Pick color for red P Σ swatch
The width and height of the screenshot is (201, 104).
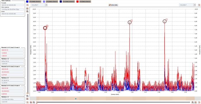(78, 1)
